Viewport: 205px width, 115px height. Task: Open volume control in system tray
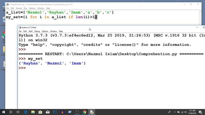(x=185, y=112)
